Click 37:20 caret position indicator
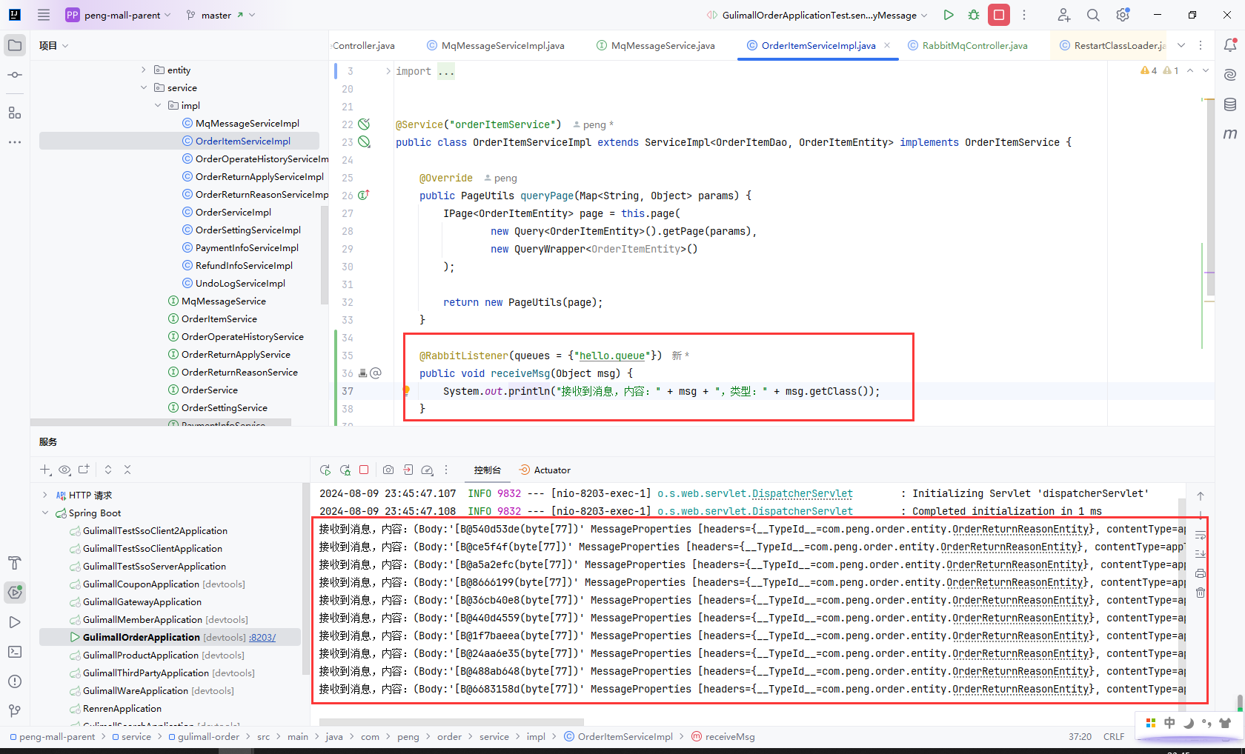1245x754 pixels. (1080, 736)
